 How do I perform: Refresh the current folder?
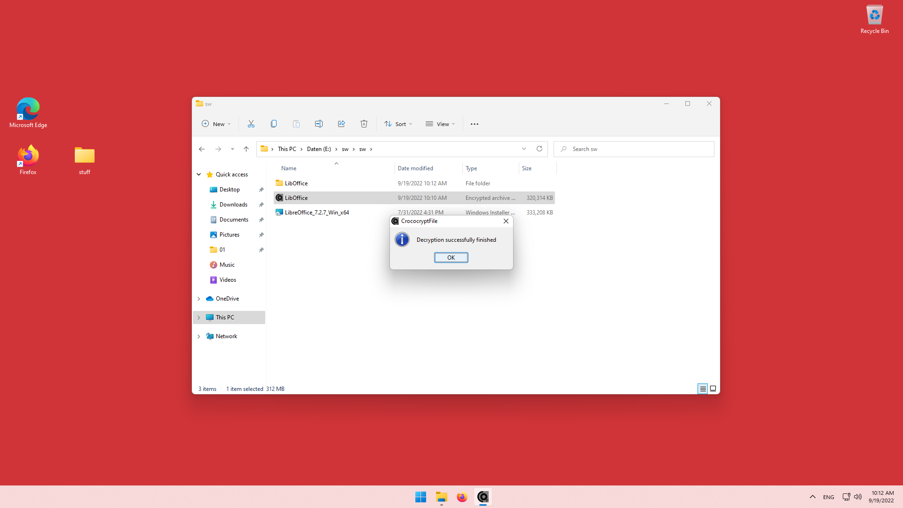539,149
